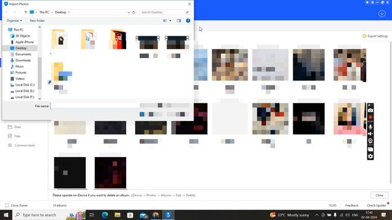Click New folder in dialog toolbar

(x=37, y=21)
